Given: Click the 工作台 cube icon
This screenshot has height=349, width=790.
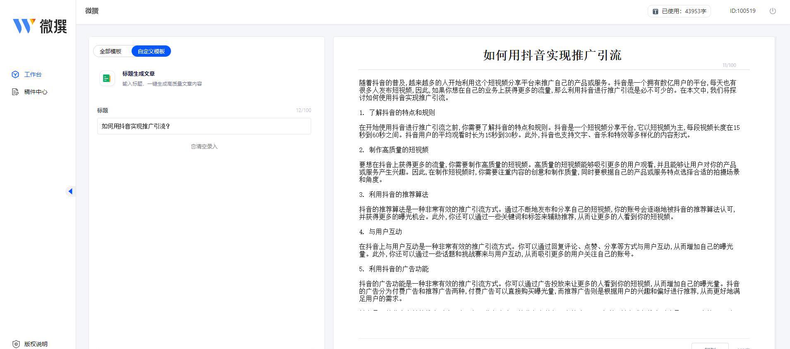Looking at the screenshot, I should pyautogui.click(x=15, y=74).
